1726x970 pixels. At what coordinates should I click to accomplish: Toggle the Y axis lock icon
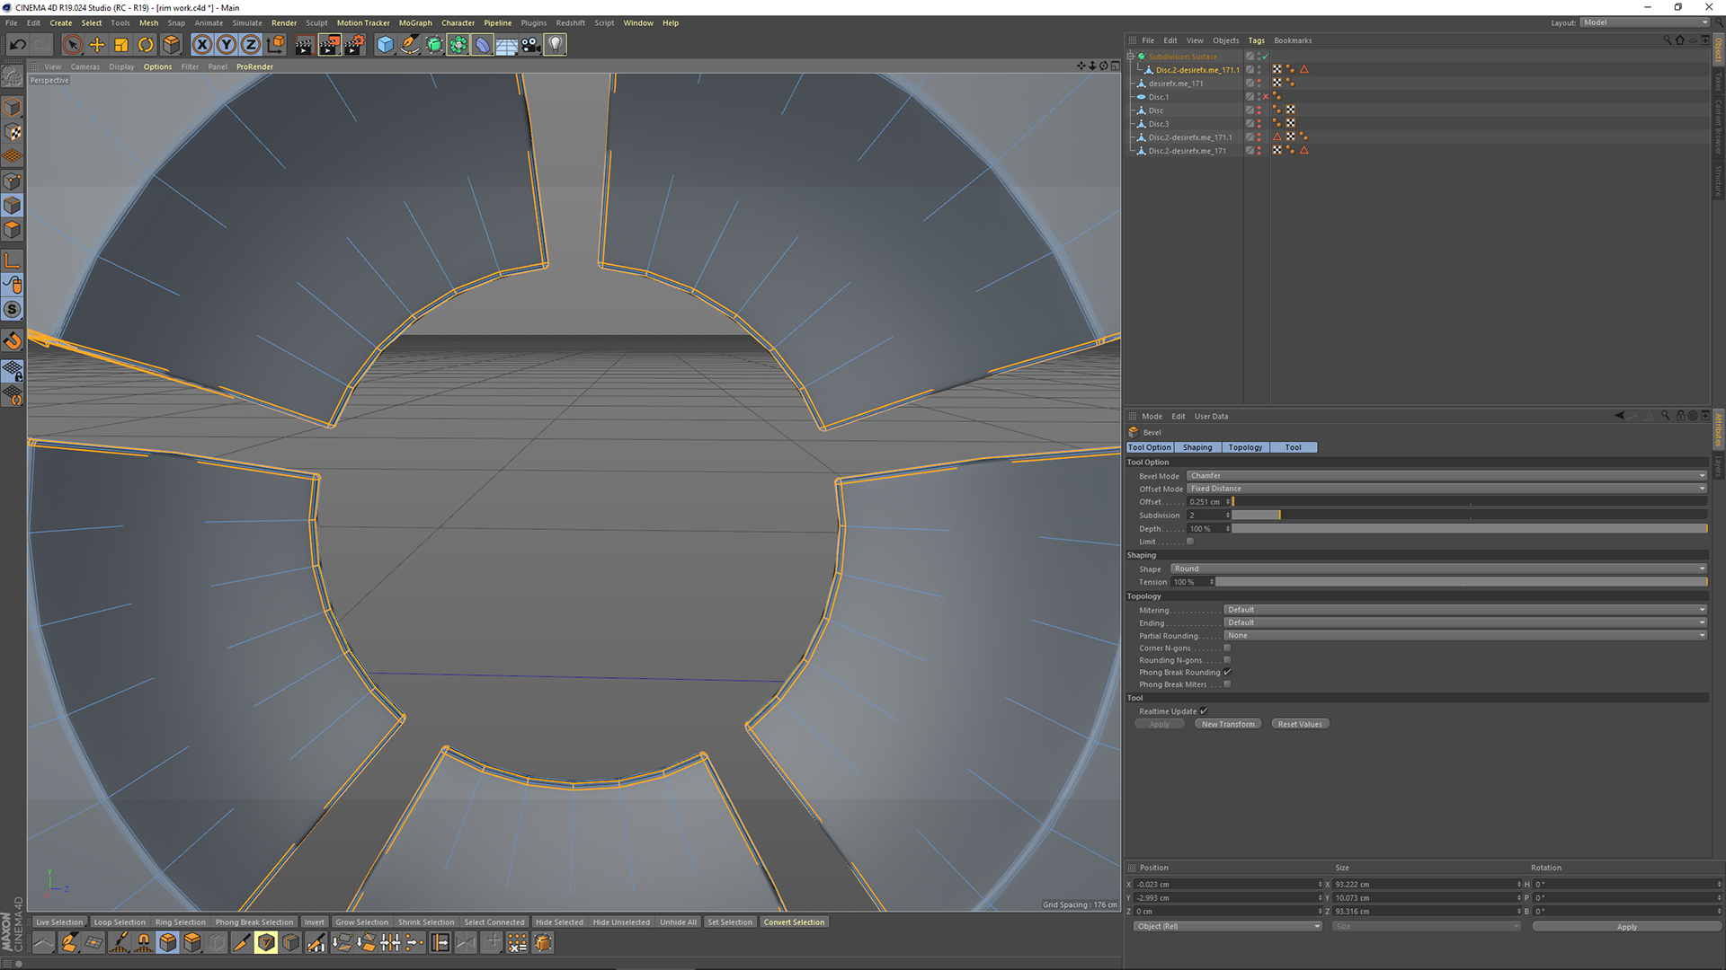click(x=227, y=44)
